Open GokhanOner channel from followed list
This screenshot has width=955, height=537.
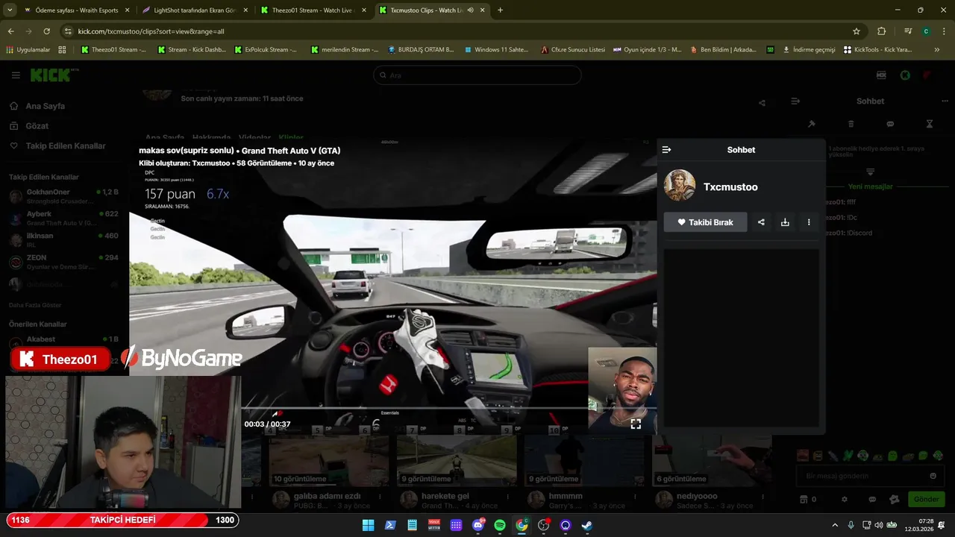63,197
